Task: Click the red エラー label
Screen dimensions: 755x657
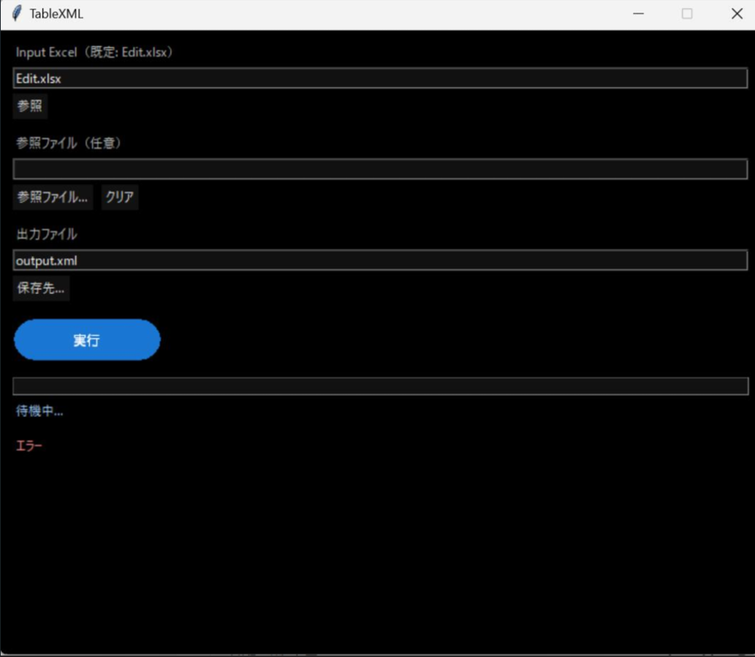Action: click(x=29, y=446)
